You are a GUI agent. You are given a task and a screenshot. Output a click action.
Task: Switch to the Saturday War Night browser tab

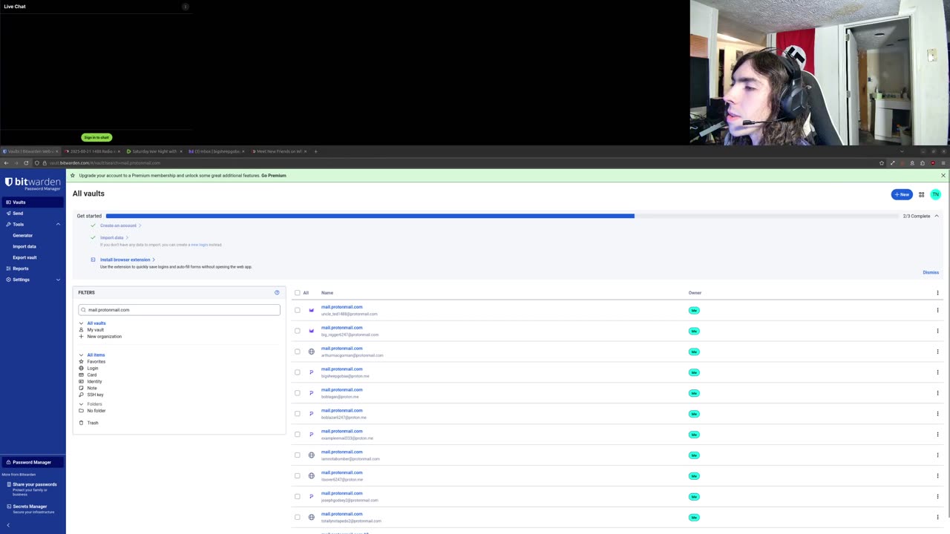[x=153, y=151]
